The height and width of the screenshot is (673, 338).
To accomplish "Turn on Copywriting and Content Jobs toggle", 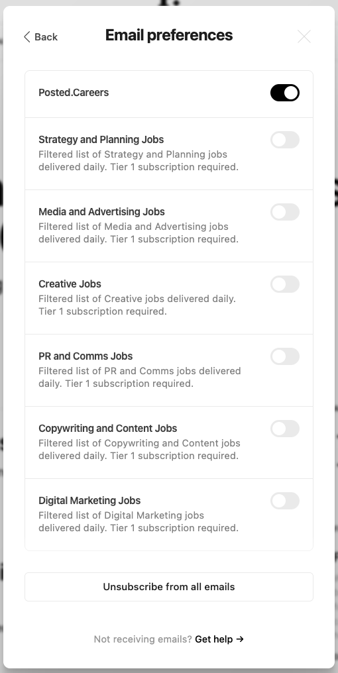I will (285, 429).
